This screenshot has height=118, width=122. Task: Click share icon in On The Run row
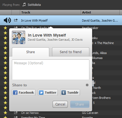coord(16,27)
